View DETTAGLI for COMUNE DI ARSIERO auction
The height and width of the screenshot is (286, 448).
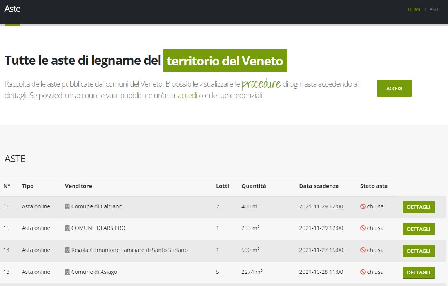(x=418, y=229)
